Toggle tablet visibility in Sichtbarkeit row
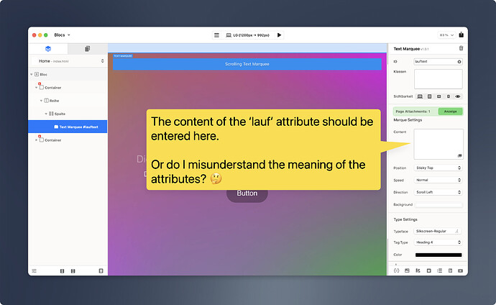 click(x=429, y=96)
